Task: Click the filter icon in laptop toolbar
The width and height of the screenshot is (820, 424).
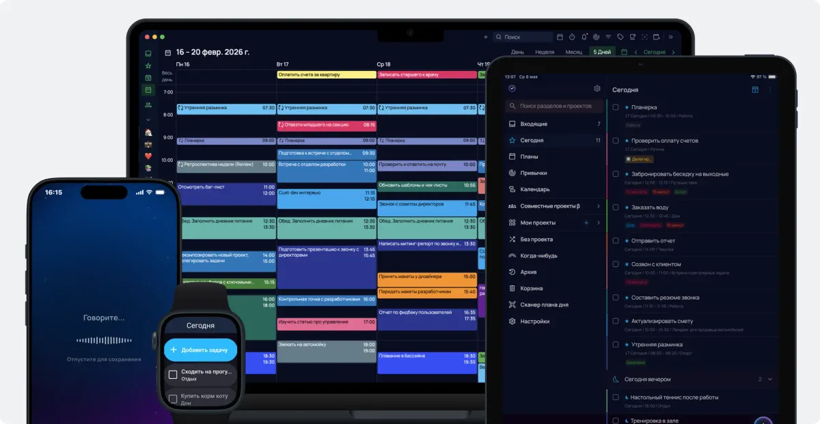Action: coord(608,37)
